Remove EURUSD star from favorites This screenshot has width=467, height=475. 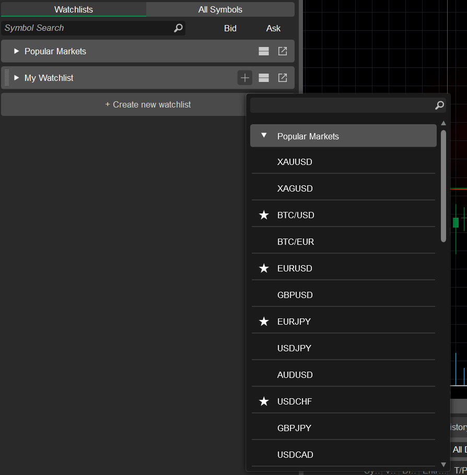point(264,268)
